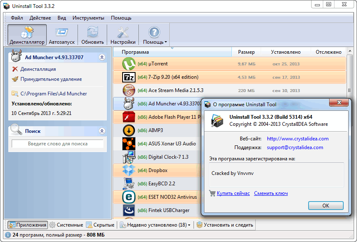Select the µTorrent icon in list

coord(128,64)
